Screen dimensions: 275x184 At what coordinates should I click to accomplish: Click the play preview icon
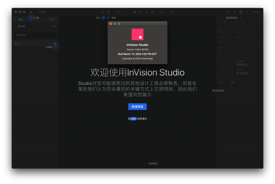pyautogui.click(x=235, y=12)
